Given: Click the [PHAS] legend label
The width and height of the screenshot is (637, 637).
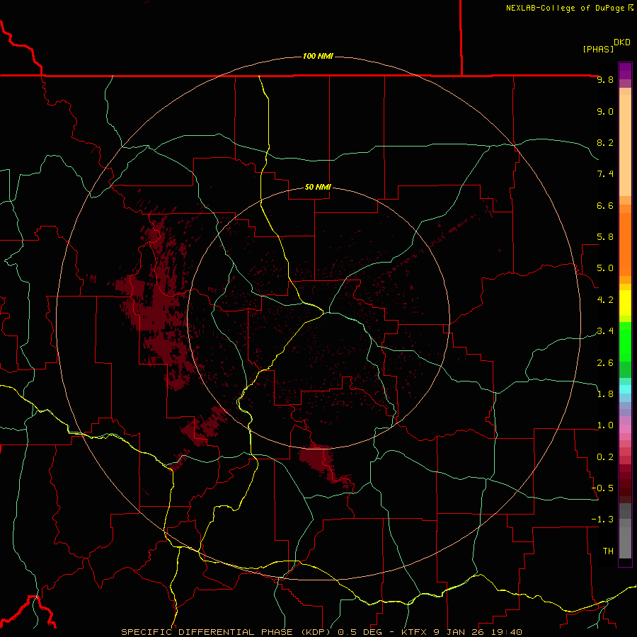Looking at the screenshot, I should [598, 49].
